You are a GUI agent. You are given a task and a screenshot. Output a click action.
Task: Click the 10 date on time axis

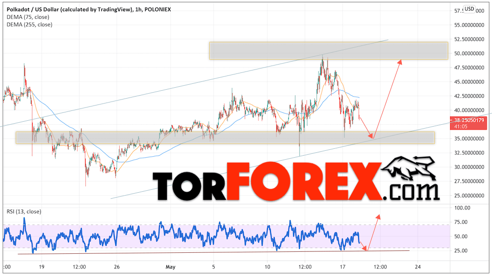point(267,267)
